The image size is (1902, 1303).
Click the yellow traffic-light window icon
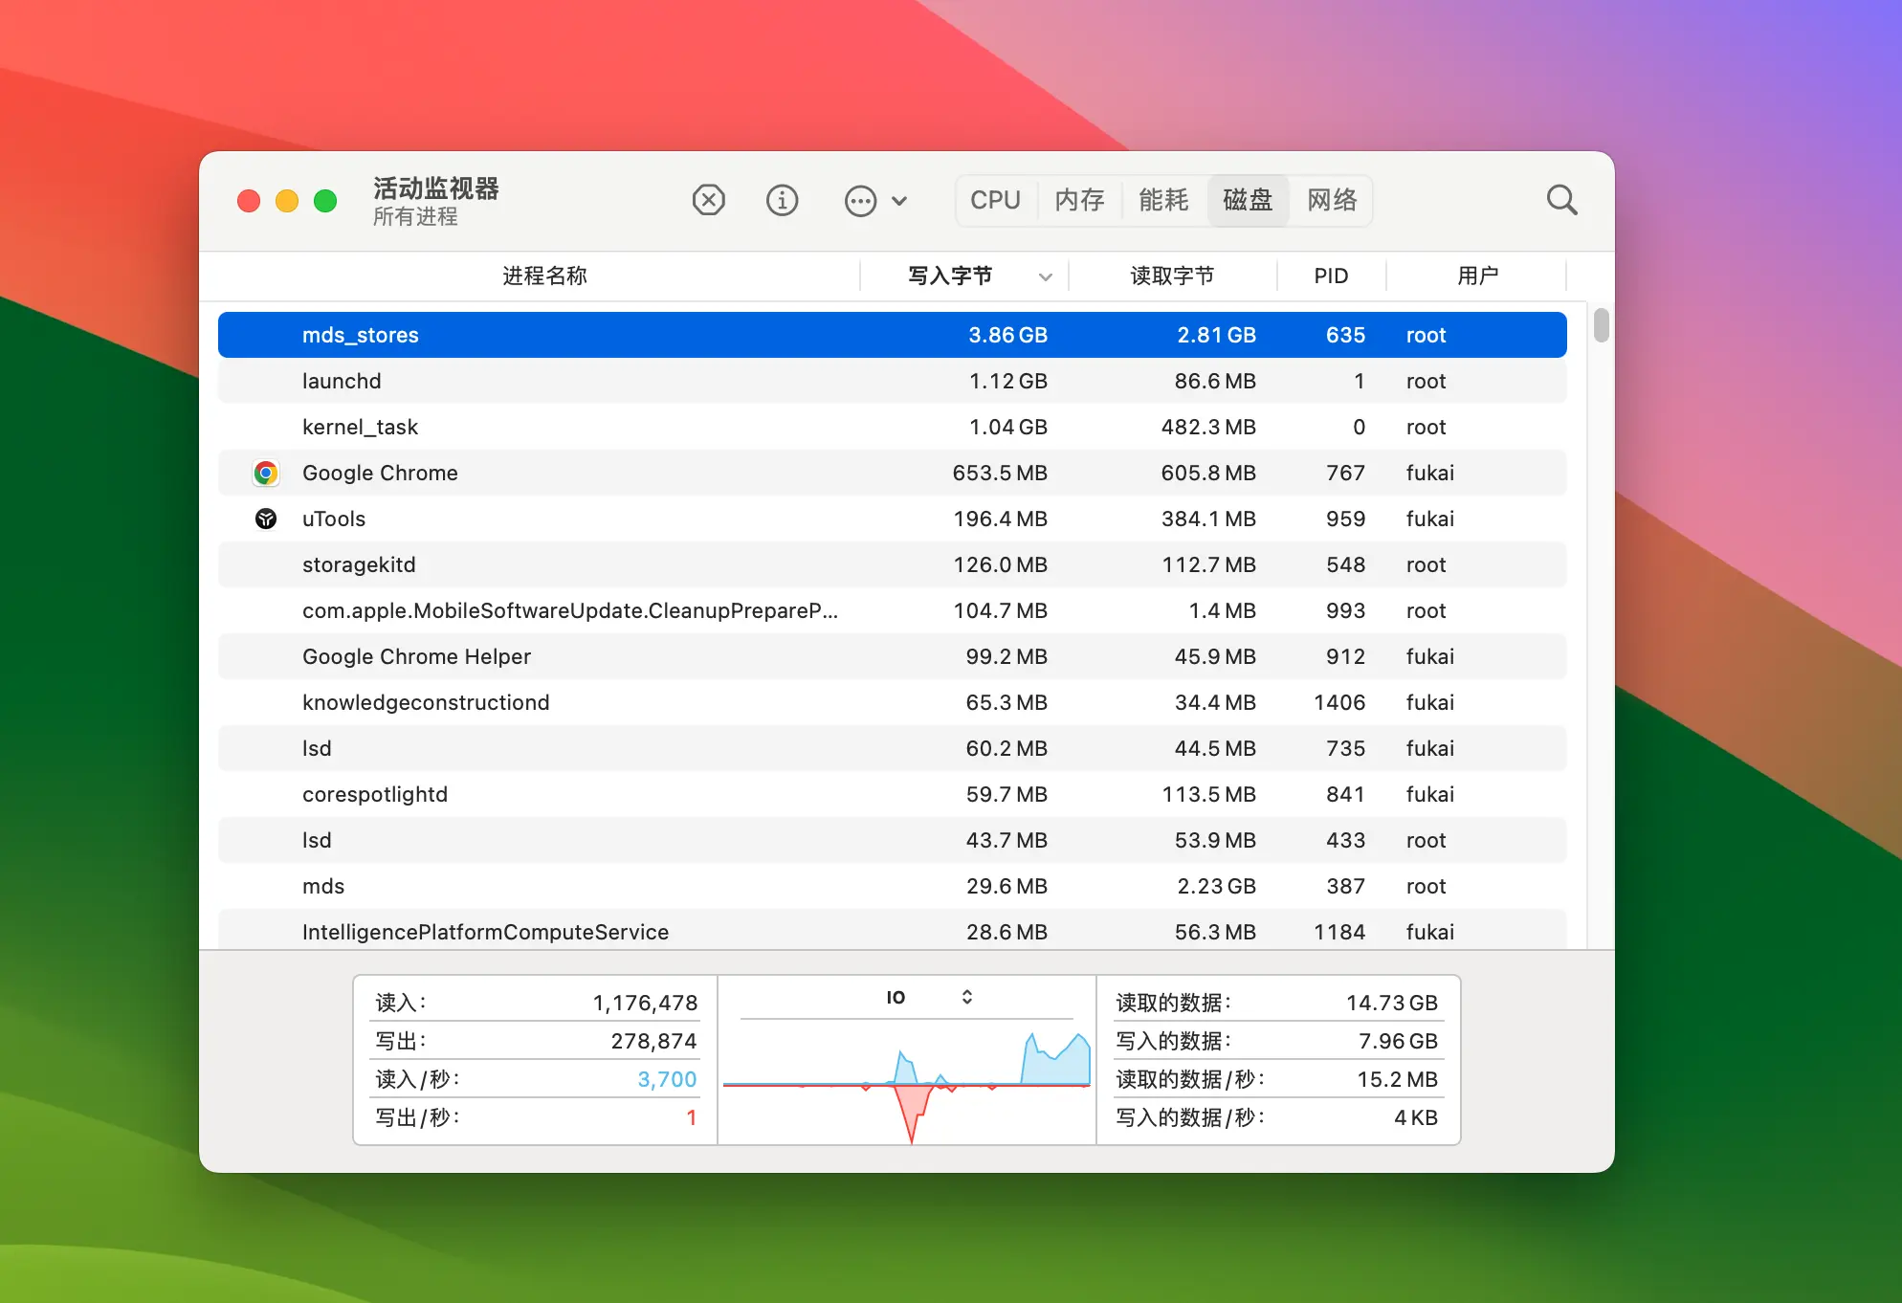pos(286,201)
